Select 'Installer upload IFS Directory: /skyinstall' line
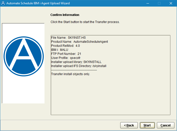177x131 pixels. coord(79,66)
